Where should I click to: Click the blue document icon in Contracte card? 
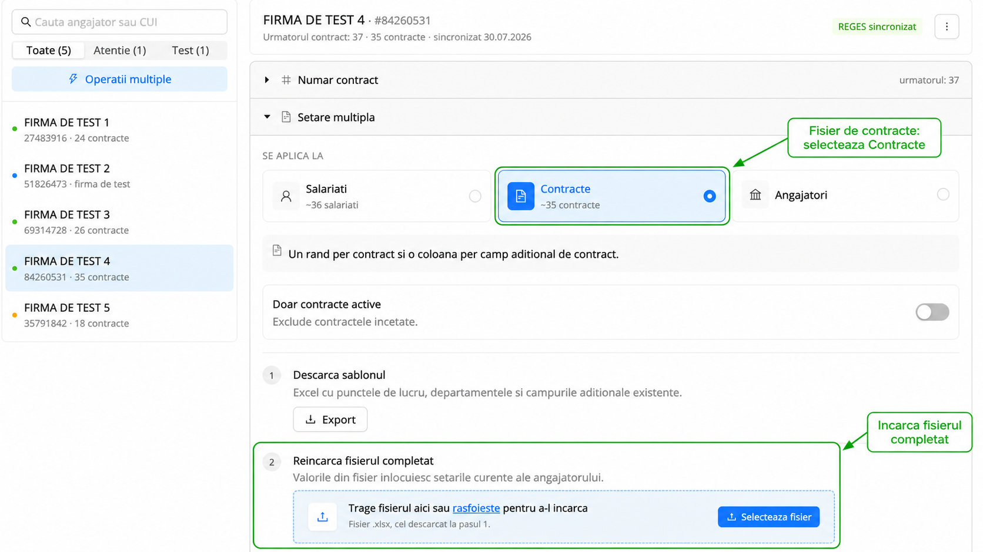tap(521, 196)
